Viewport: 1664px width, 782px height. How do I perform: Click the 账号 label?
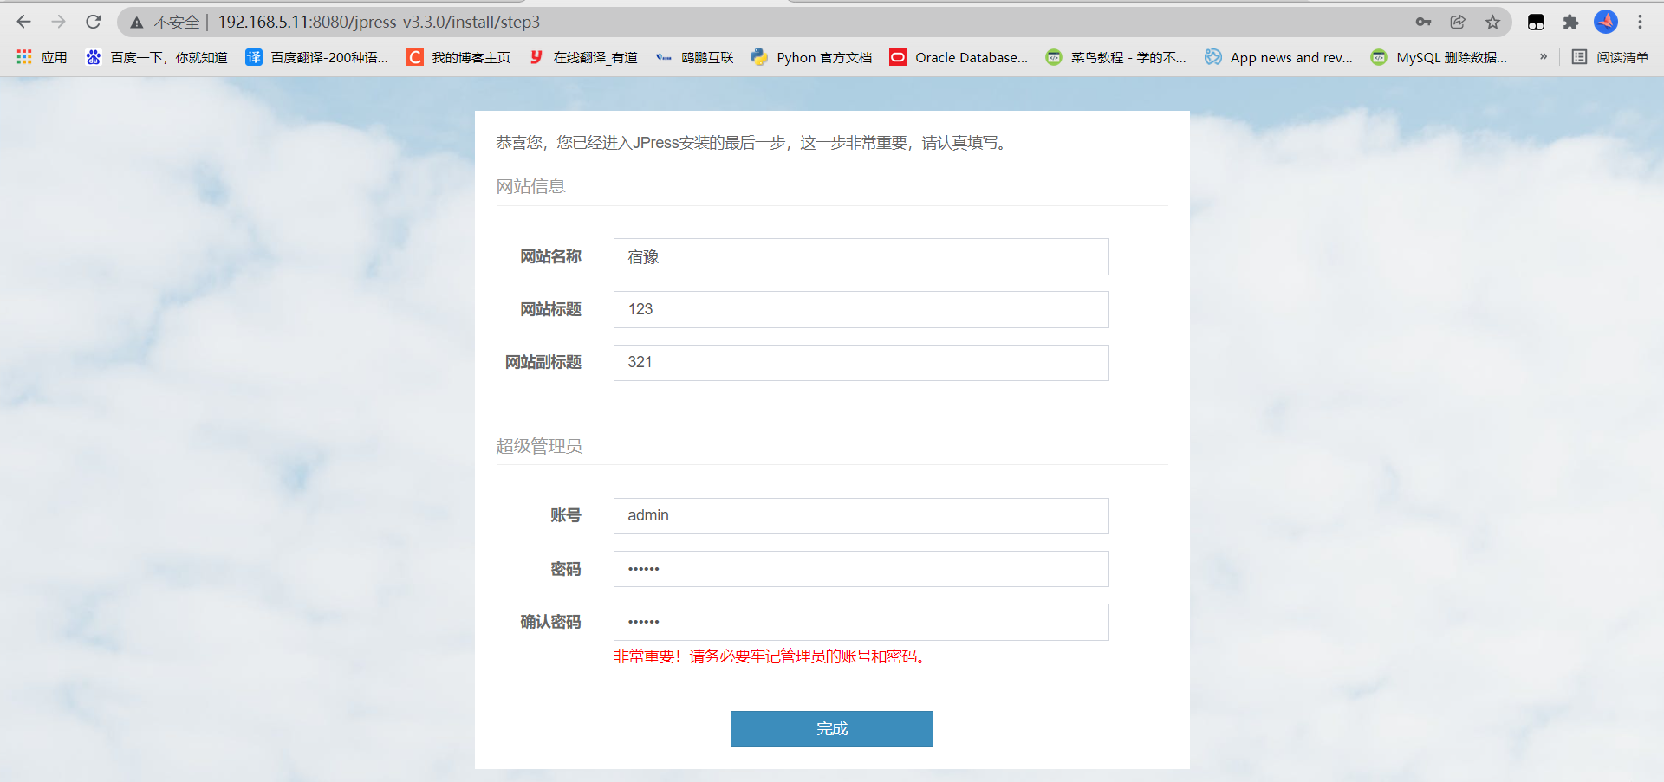click(566, 515)
